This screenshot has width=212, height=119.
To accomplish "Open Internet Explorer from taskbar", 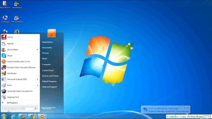I will click(x=13, y=116).
